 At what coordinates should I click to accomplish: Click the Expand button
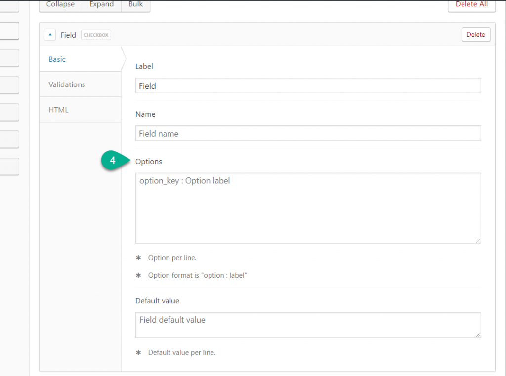pos(101,4)
